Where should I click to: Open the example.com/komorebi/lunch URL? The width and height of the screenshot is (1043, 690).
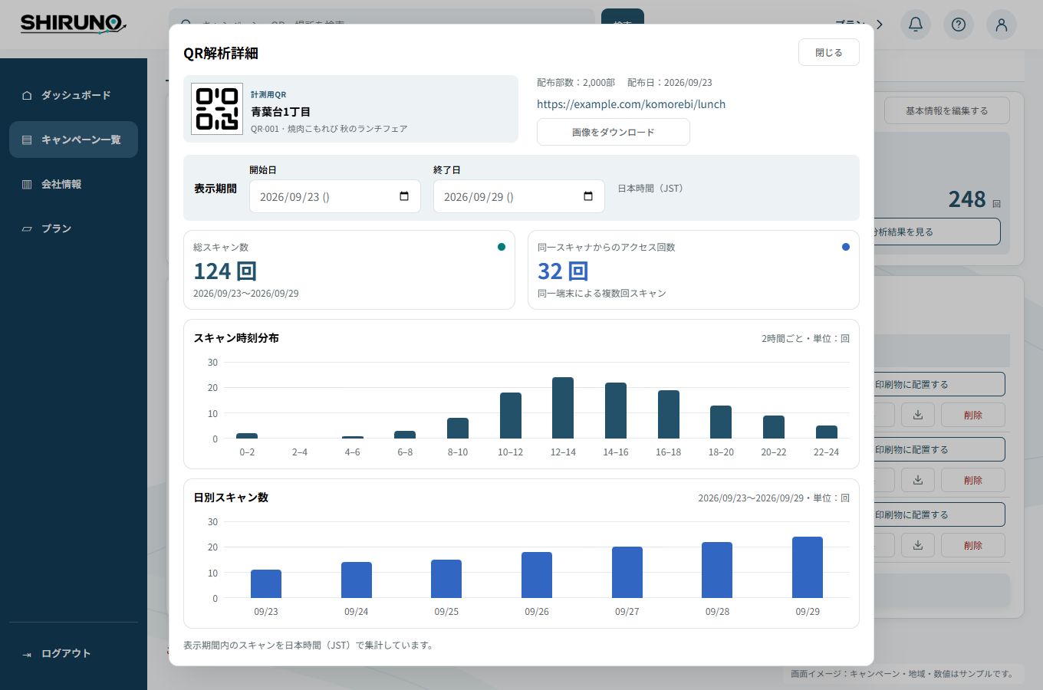click(x=631, y=104)
